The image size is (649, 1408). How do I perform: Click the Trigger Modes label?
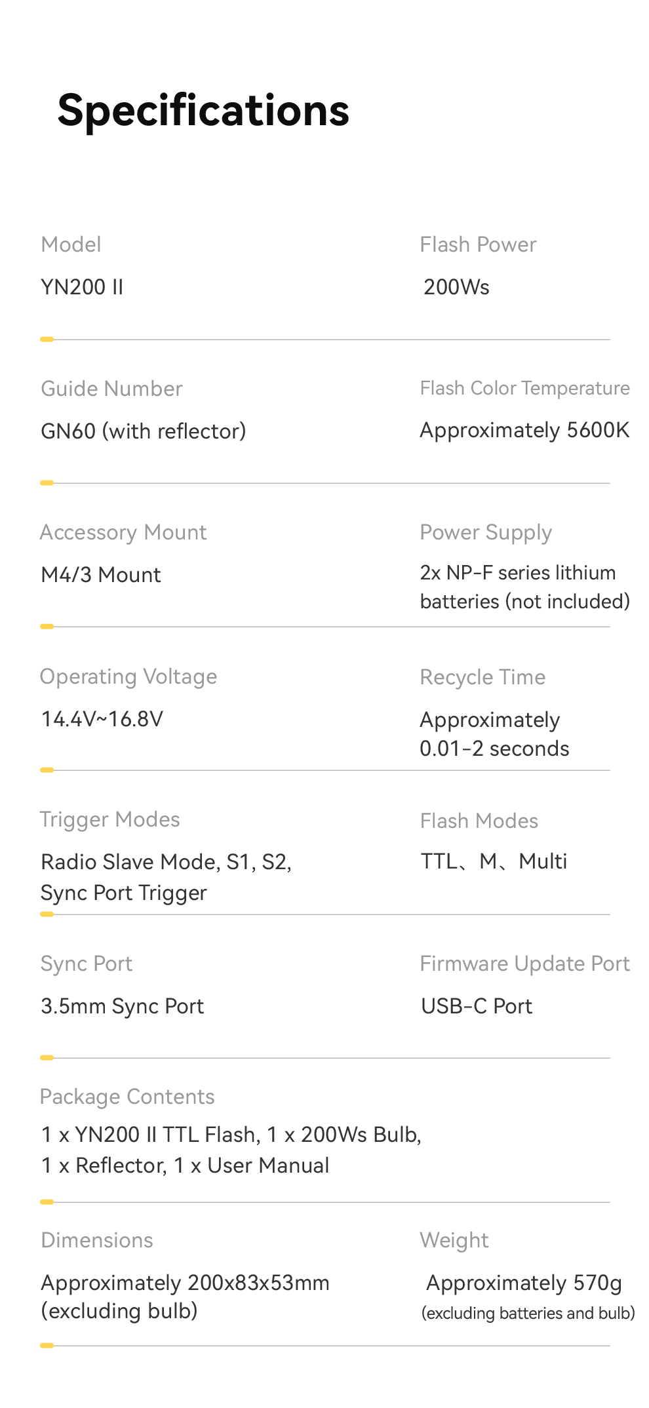point(109,819)
